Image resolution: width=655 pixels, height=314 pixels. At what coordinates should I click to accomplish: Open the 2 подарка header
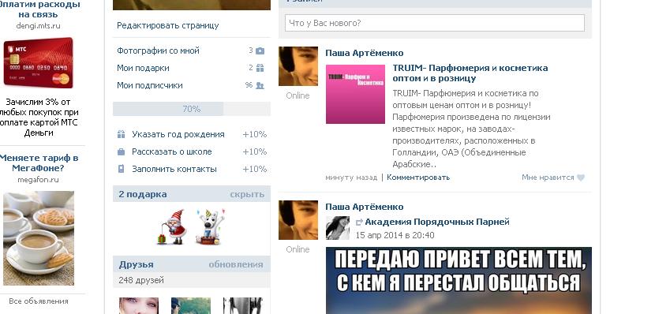pyautogui.click(x=143, y=194)
